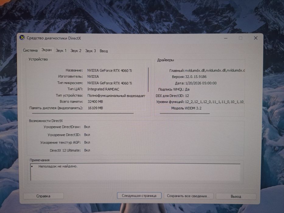Viewport: 284px width, 213px height.
Task: Minimize the DirectX diagnostic window
Action: [226, 38]
